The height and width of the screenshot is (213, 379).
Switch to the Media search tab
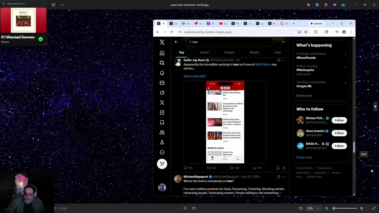[x=254, y=52]
